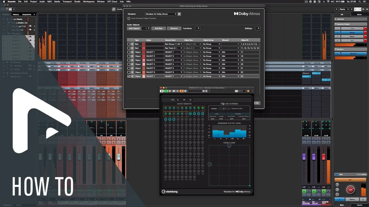
Task: Open the MIDI menu
Action: [50, 1]
